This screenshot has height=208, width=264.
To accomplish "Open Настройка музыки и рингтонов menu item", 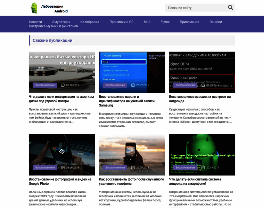I will click(x=53, y=26).
